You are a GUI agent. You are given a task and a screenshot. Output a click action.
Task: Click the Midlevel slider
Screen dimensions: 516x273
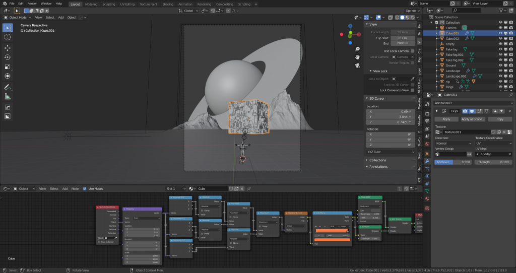454,162
